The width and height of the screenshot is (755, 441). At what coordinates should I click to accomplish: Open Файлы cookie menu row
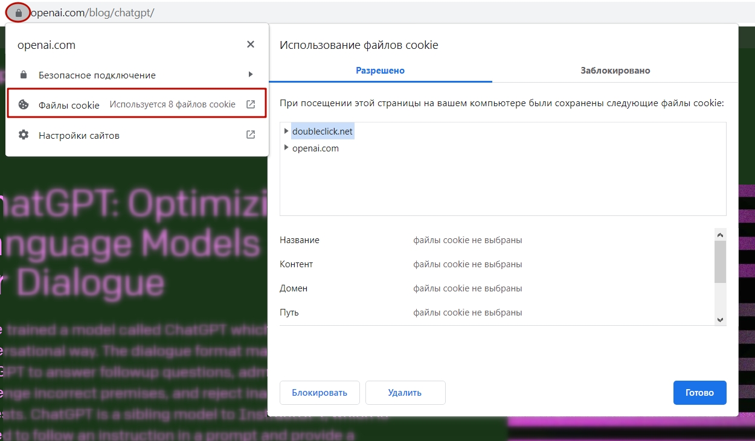coord(137,104)
